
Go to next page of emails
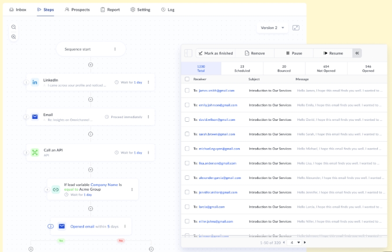point(305,242)
